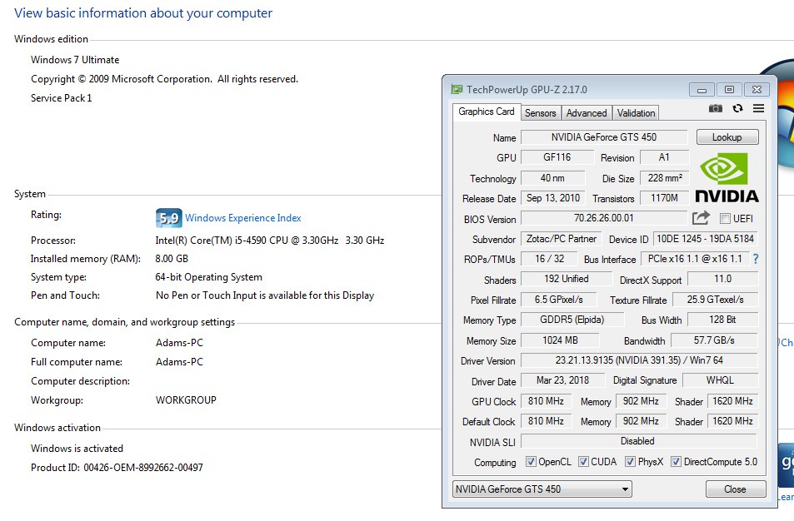Click the BIOS export share icon
The width and height of the screenshot is (794, 521).
701,218
